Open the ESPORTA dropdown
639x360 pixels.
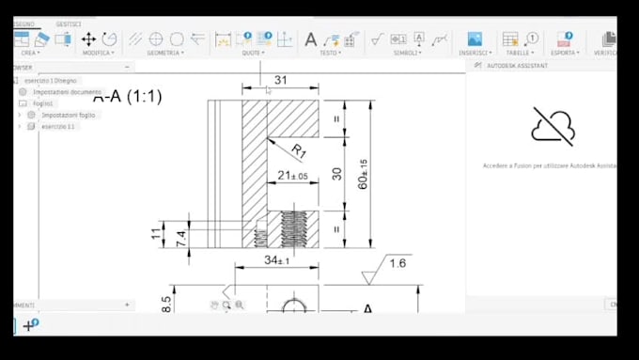(565, 53)
